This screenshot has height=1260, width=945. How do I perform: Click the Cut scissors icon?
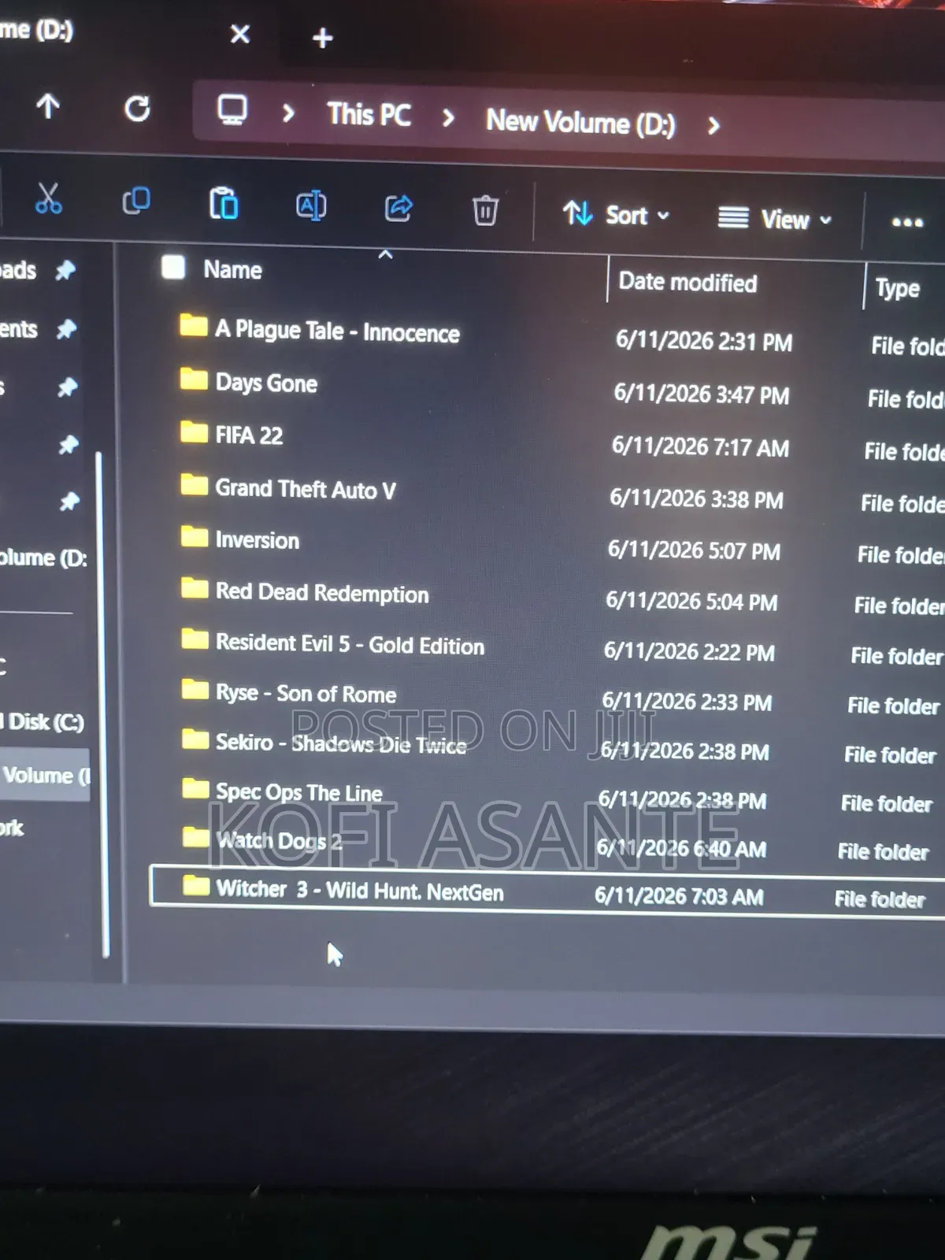click(49, 198)
